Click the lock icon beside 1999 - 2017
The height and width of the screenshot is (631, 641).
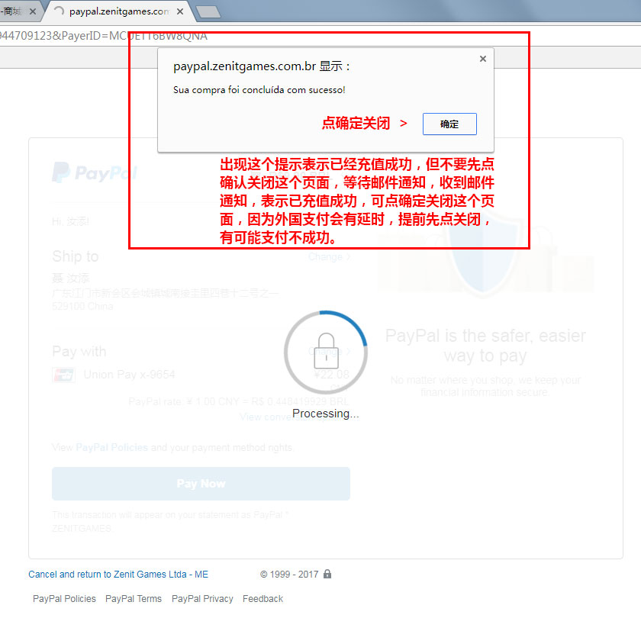pyautogui.click(x=327, y=574)
